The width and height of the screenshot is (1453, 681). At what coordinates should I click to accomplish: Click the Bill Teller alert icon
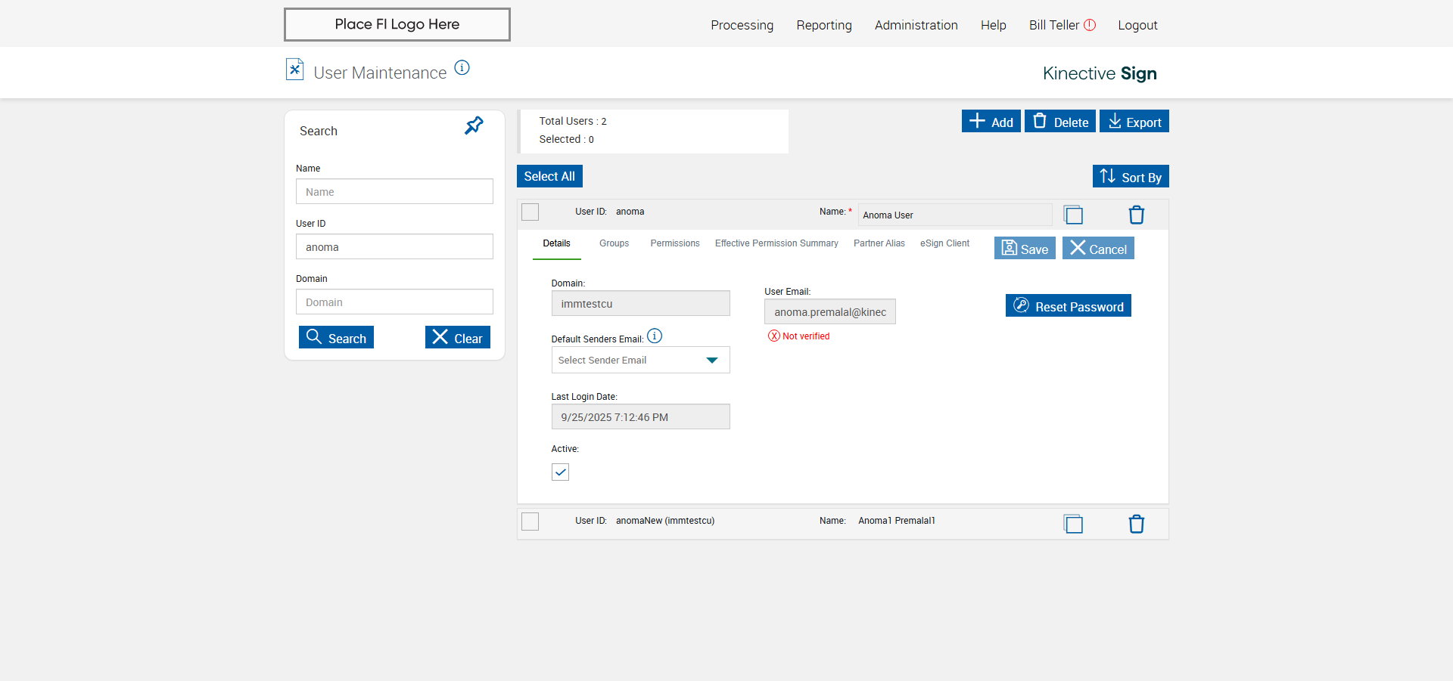coord(1090,25)
